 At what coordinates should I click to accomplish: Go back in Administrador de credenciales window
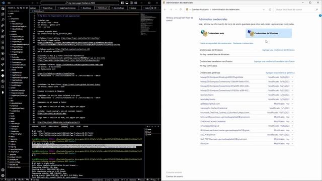click(165, 10)
